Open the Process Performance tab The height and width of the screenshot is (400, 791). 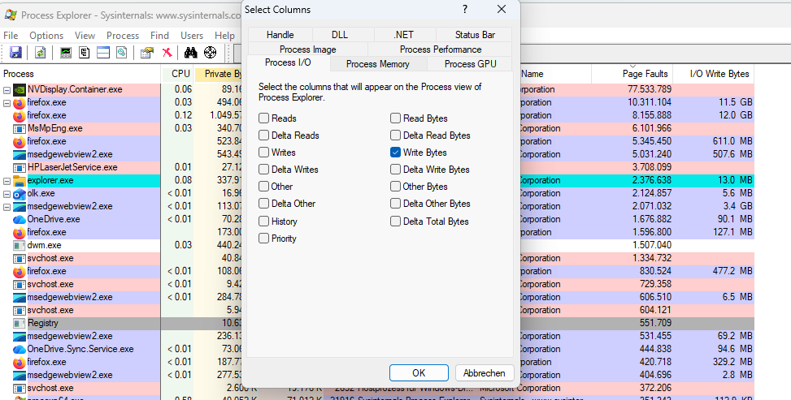[441, 49]
